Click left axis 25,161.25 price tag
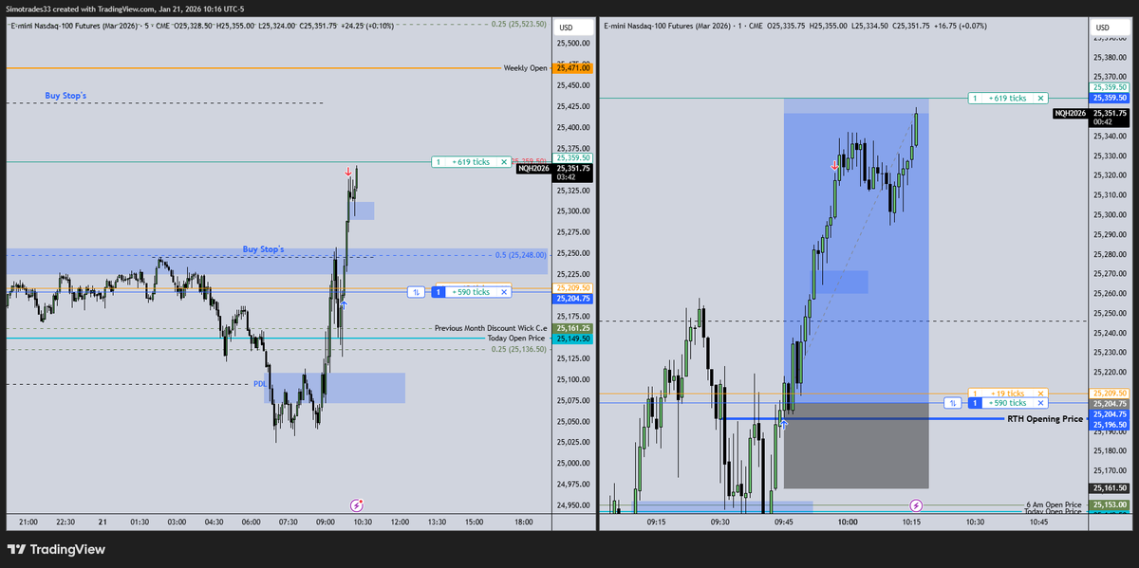Screen dimensions: 1139x568 point(574,328)
